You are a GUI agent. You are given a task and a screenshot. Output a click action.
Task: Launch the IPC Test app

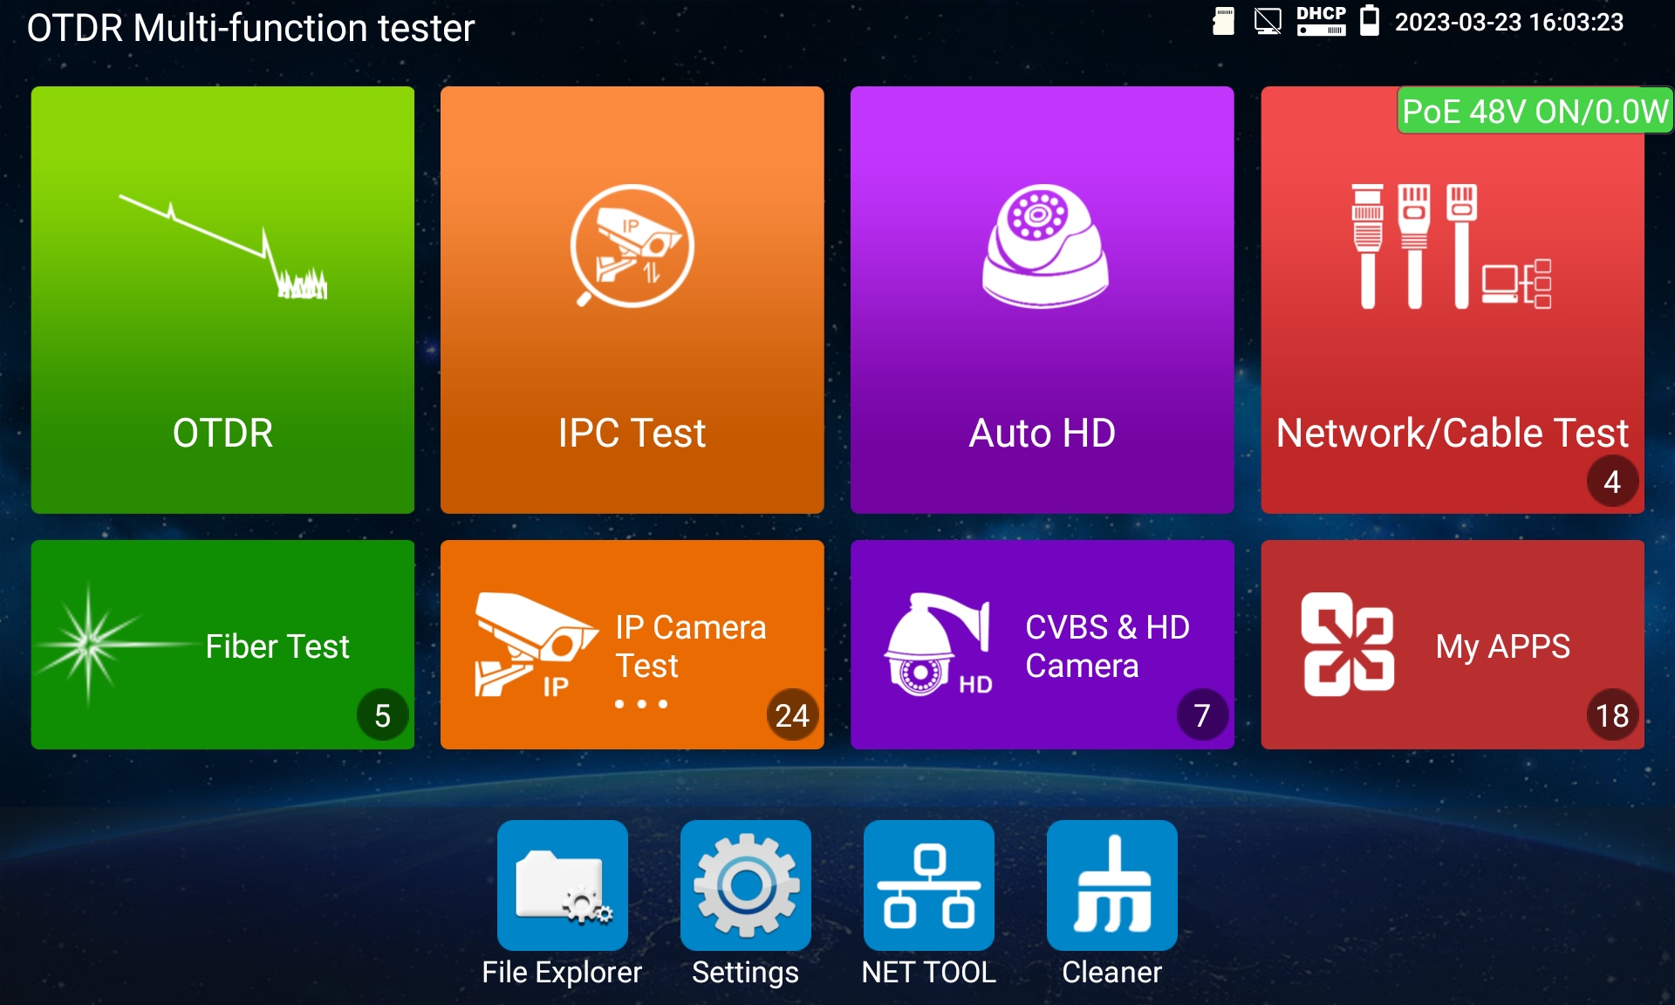click(632, 299)
